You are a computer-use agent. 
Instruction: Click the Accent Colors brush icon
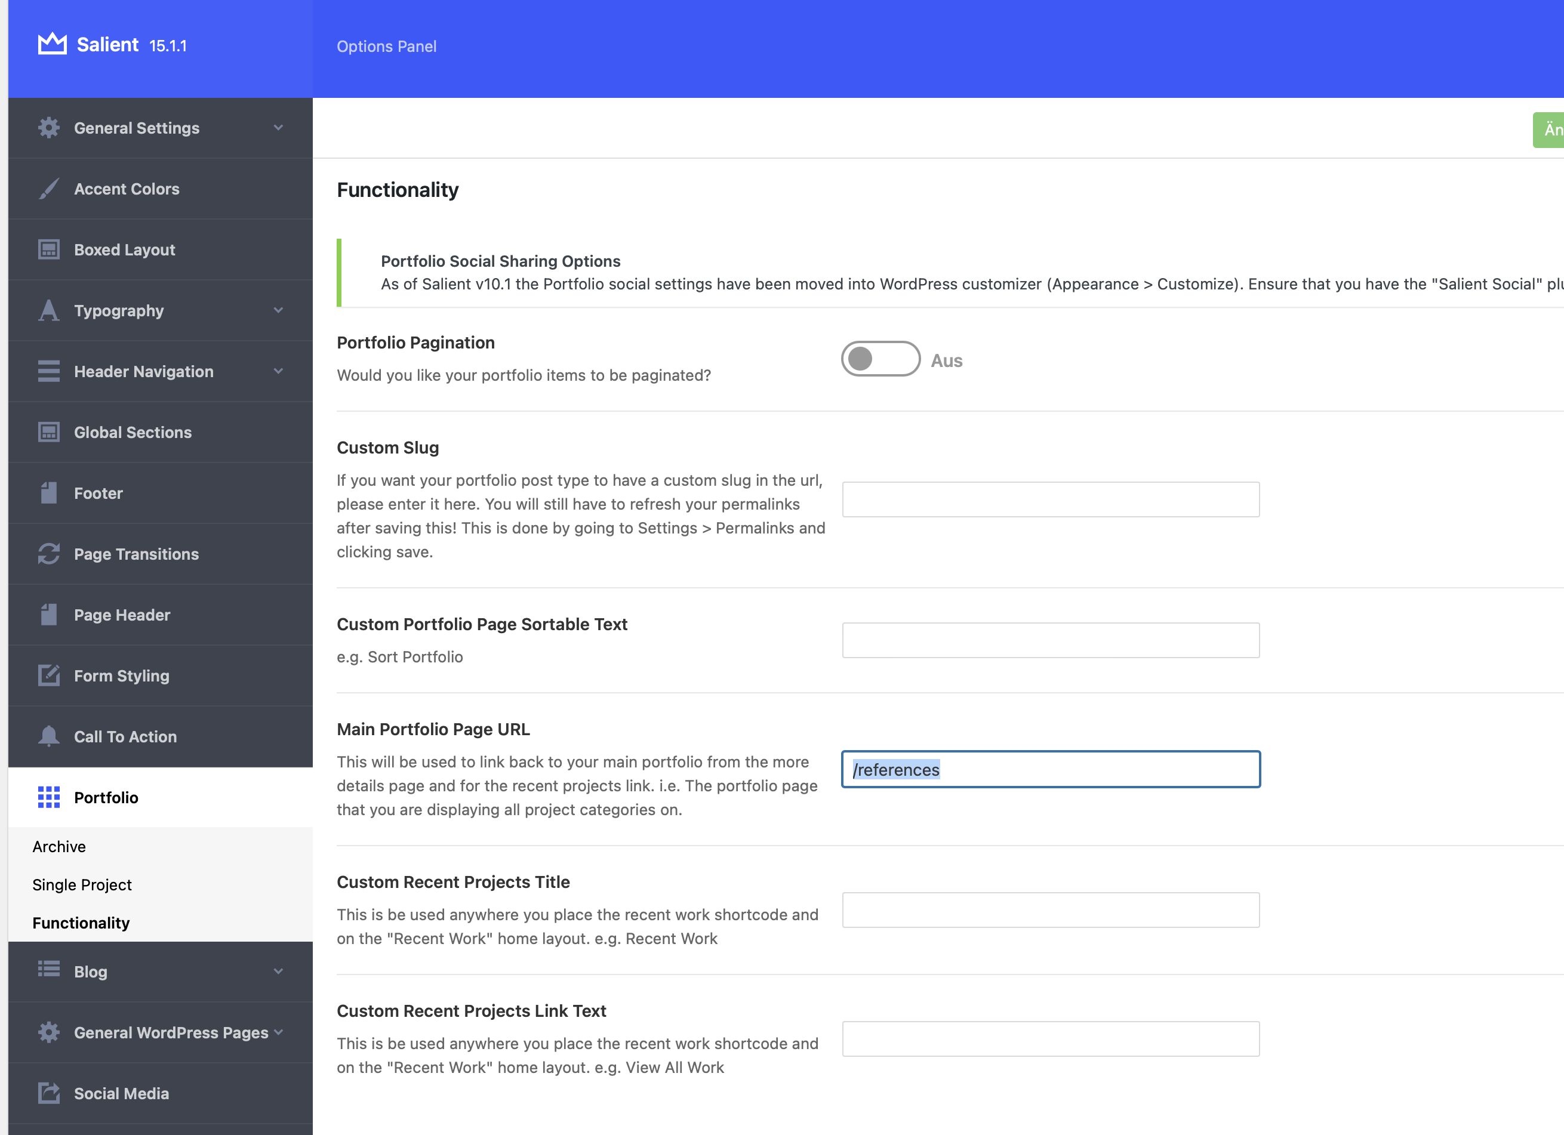coord(48,188)
